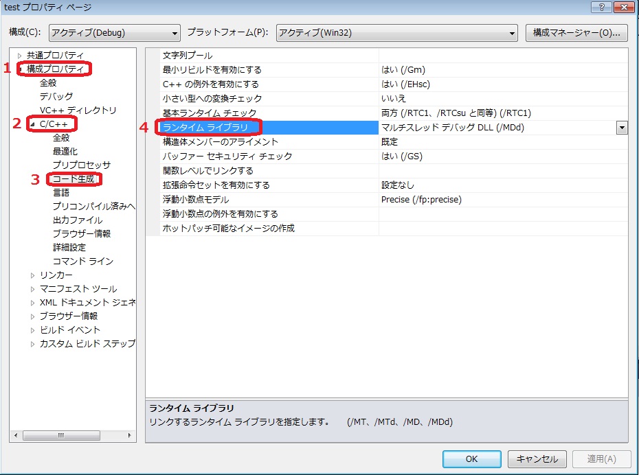Screen dimensions: 639x475
Task: Click the 両方 (/RTC1) value cell
Action: (503, 113)
